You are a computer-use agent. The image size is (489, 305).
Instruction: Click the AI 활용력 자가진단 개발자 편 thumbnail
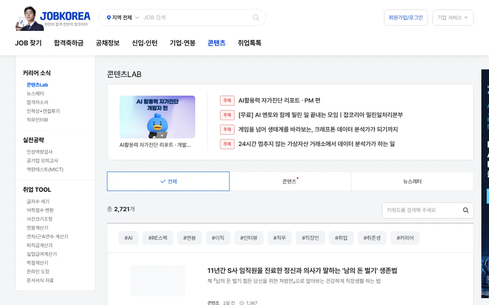[x=157, y=117]
